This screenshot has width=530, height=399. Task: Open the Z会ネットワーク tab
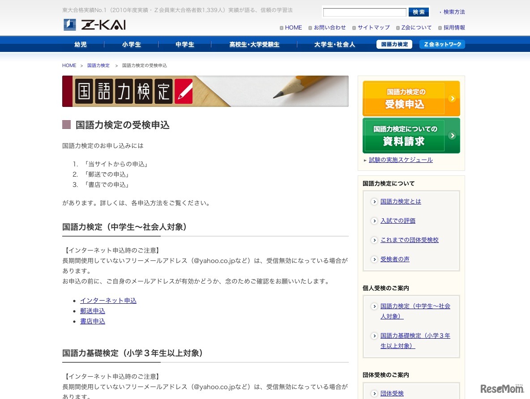442,44
